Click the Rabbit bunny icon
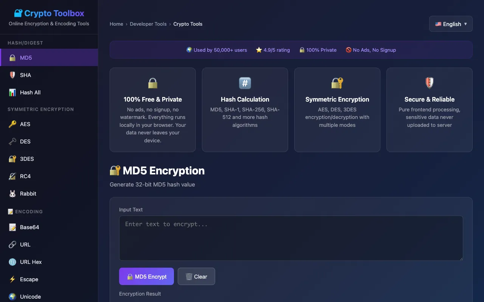Viewport: 484px width, 302px height. tap(12, 194)
